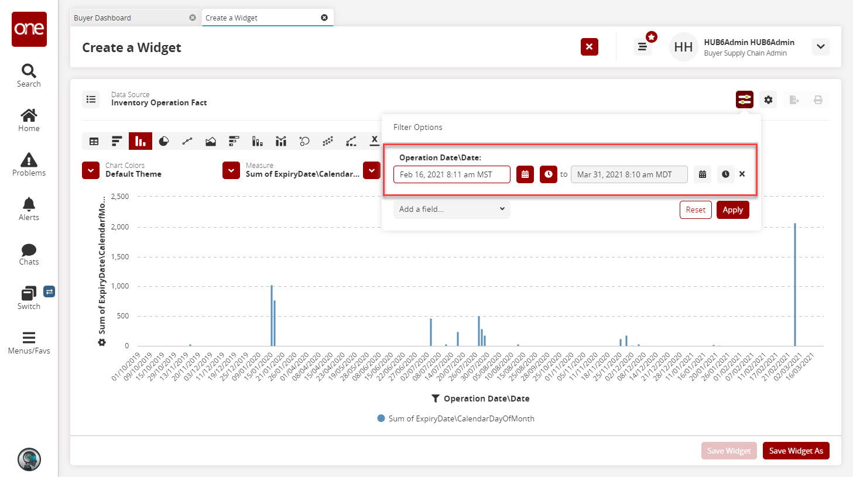The image size is (853, 477).
Task: Click the Reset filter button
Action: point(696,210)
